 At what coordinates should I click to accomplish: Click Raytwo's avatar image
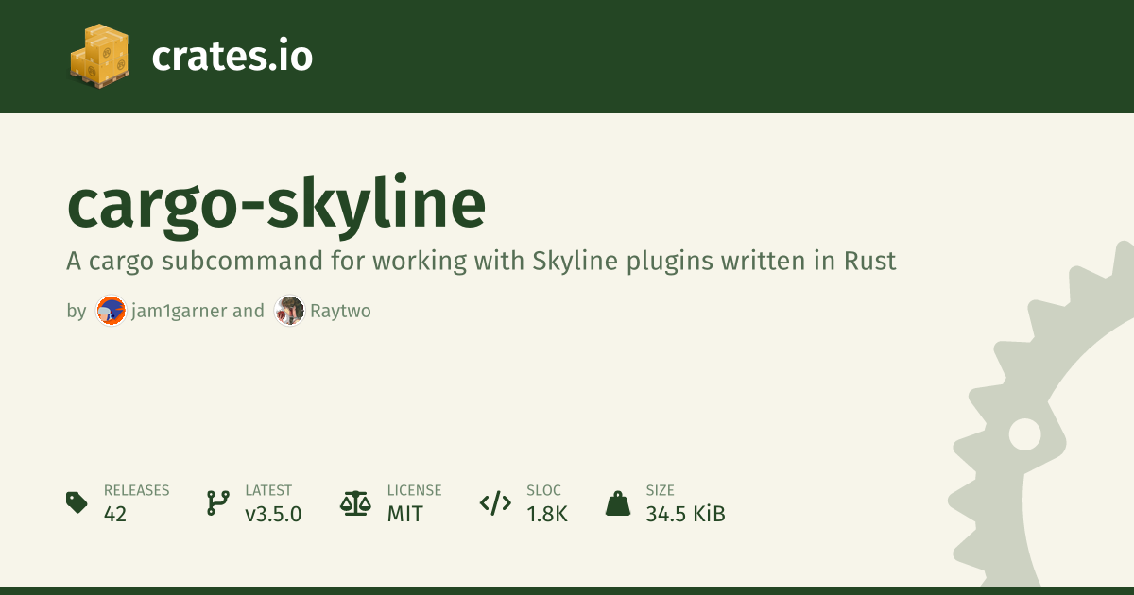tap(289, 311)
